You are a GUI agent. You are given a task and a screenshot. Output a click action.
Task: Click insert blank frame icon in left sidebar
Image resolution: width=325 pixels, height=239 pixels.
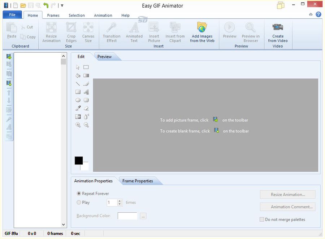(9, 83)
